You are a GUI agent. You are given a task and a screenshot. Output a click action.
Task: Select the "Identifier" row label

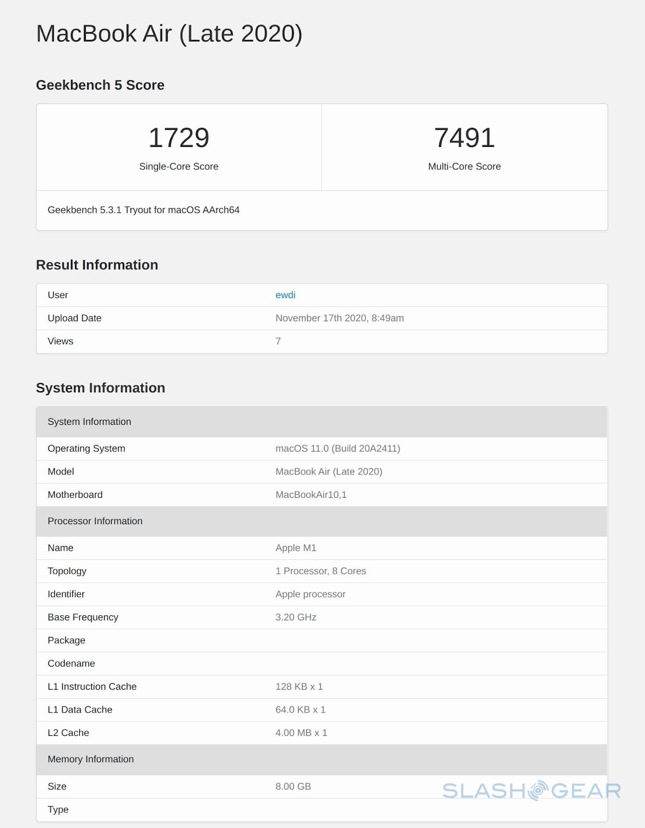(x=66, y=594)
